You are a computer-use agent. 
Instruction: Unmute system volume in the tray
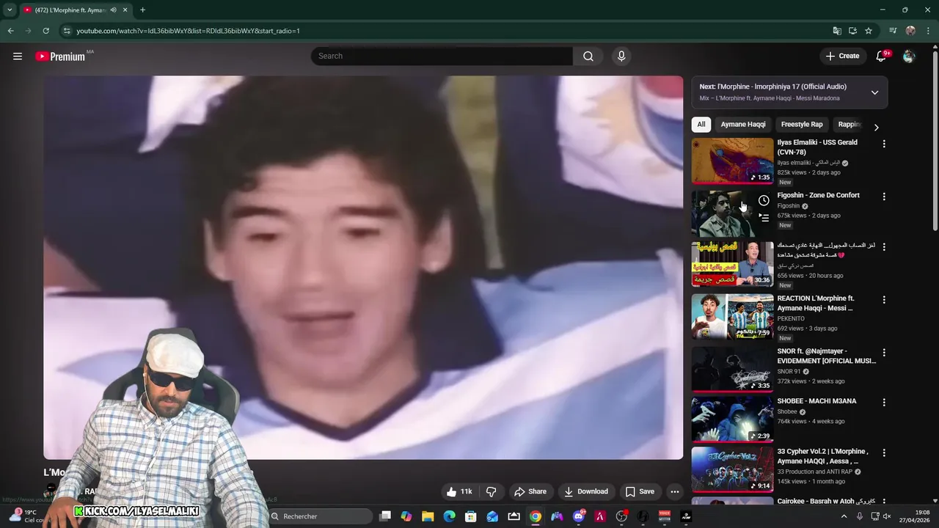tap(888, 516)
